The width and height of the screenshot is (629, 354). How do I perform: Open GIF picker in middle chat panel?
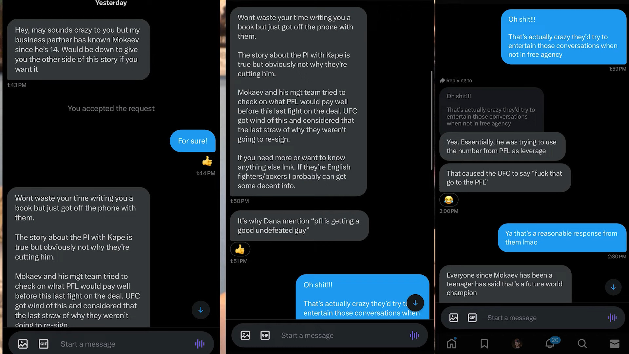tap(265, 335)
